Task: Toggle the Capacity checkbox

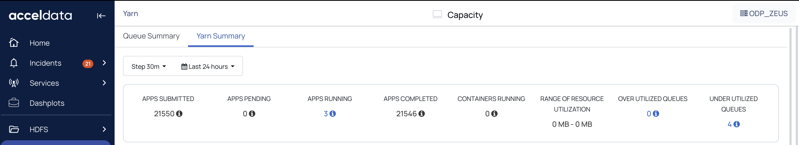Action: (437, 14)
